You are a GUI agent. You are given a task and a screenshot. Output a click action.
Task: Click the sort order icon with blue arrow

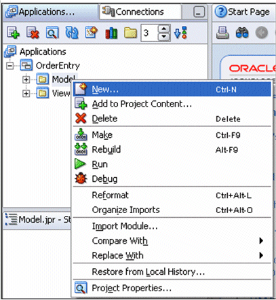pos(180,33)
